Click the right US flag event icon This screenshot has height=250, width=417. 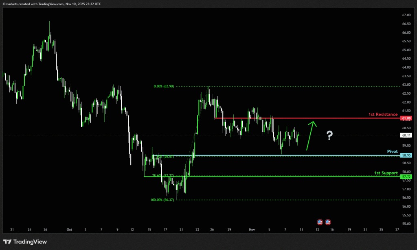pos(328,222)
